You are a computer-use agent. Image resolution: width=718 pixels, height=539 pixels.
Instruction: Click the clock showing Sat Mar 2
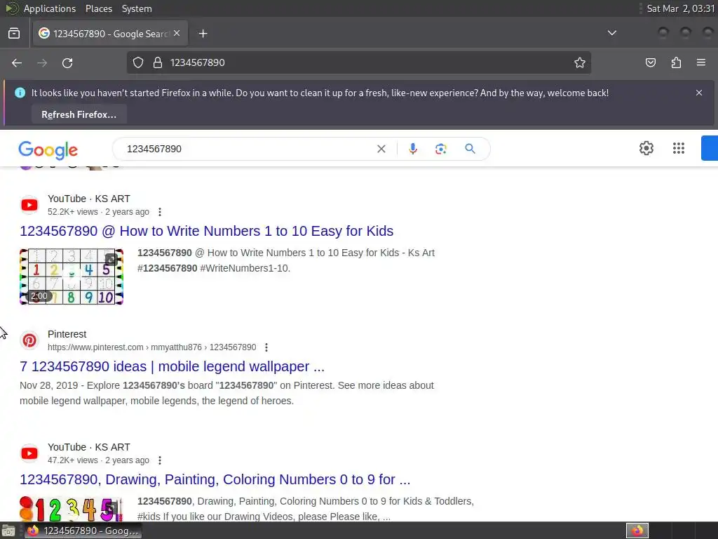coord(680,8)
